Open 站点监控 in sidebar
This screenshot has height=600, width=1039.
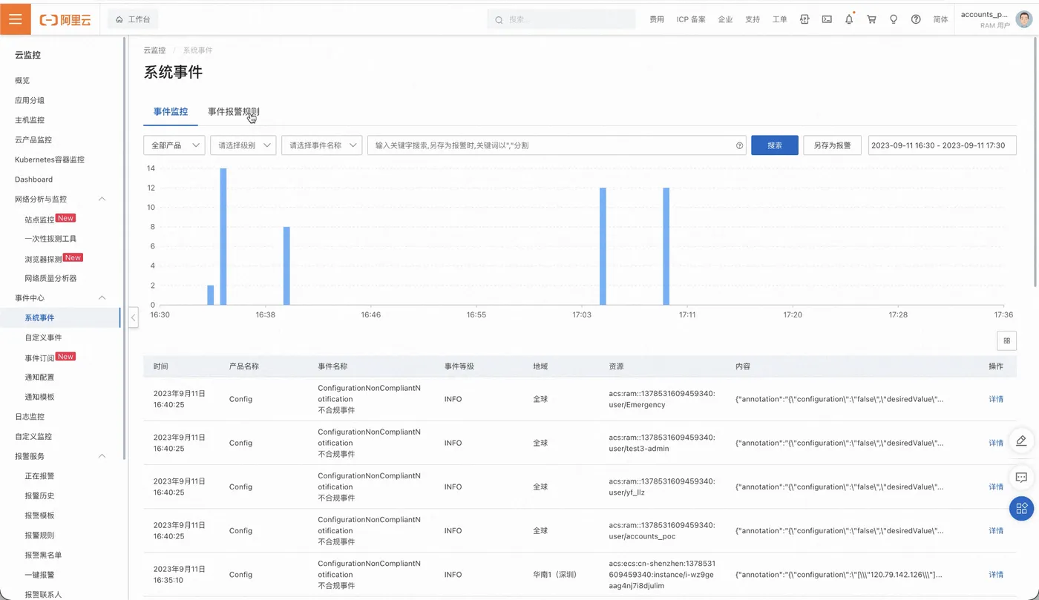39,220
